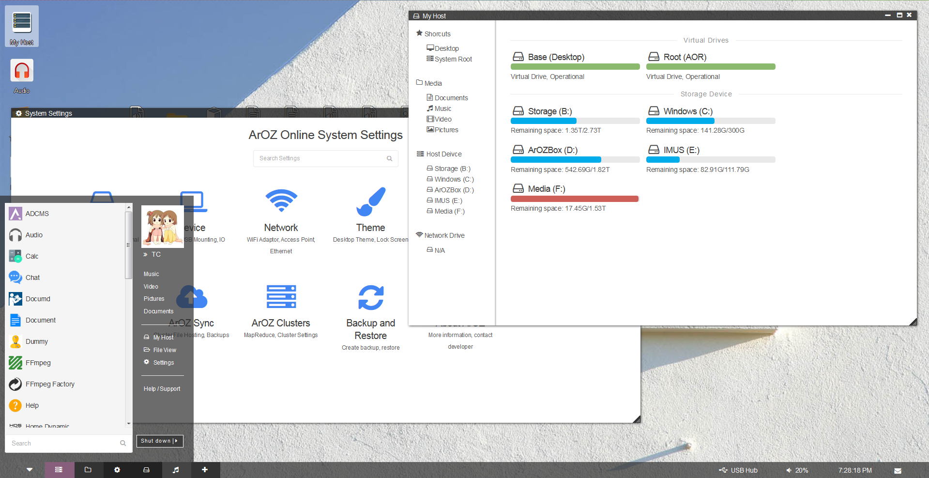Open Video under Media in My Host
929x478 pixels.
pos(439,119)
